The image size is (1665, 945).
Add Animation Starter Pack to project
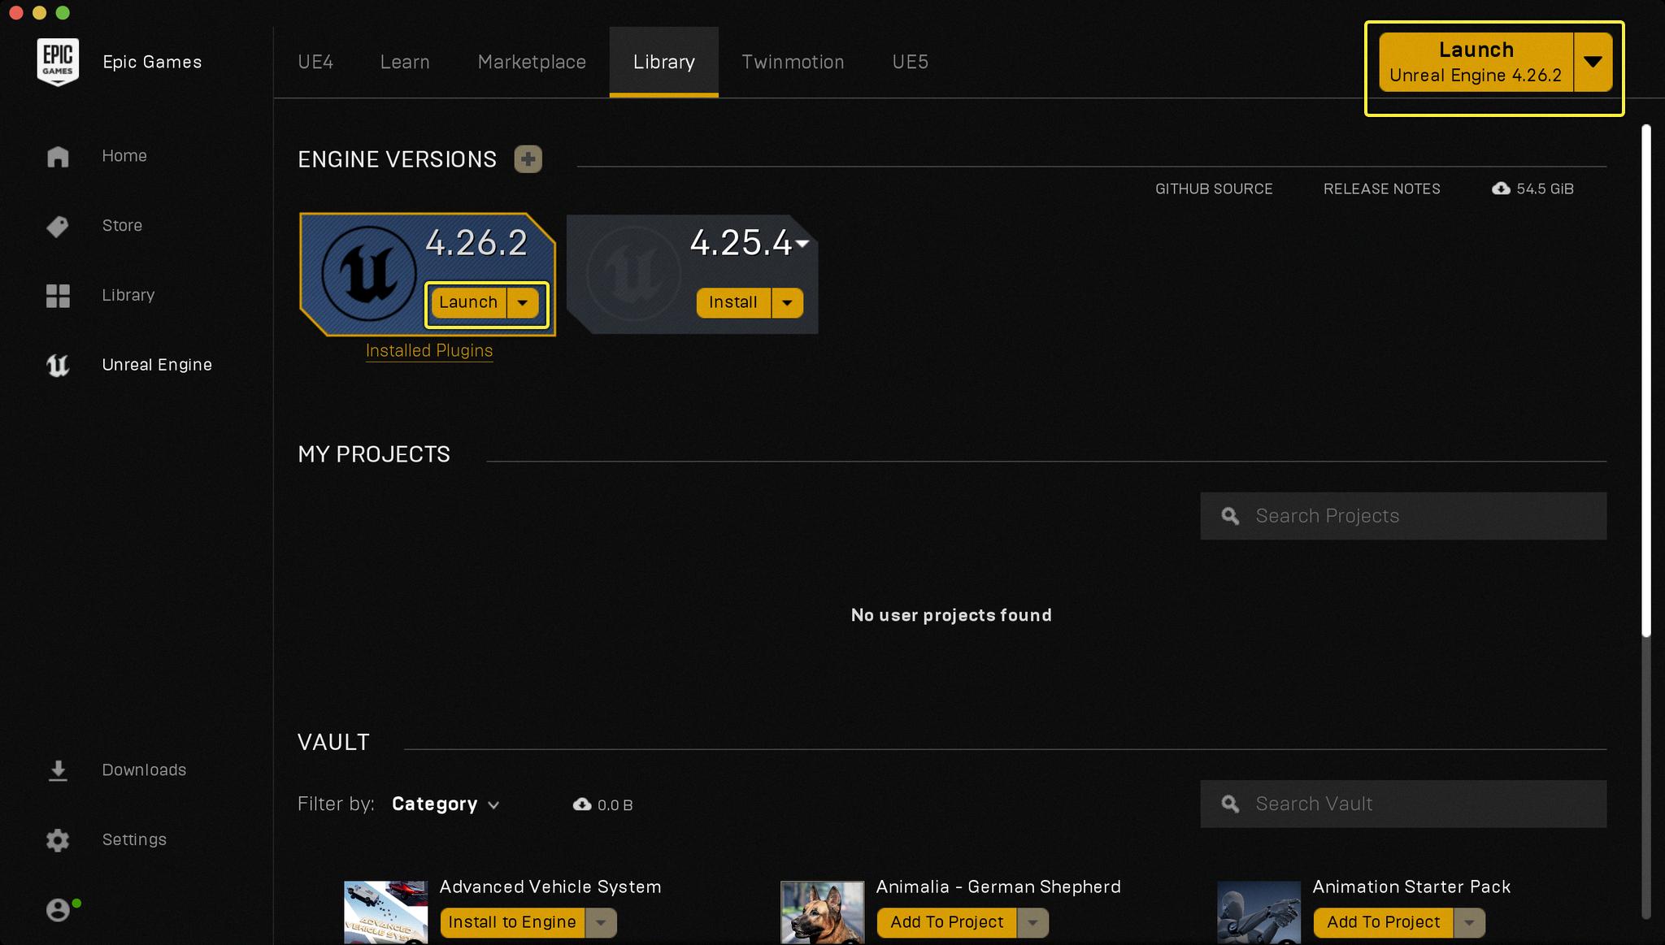pyautogui.click(x=1383, y=923)
